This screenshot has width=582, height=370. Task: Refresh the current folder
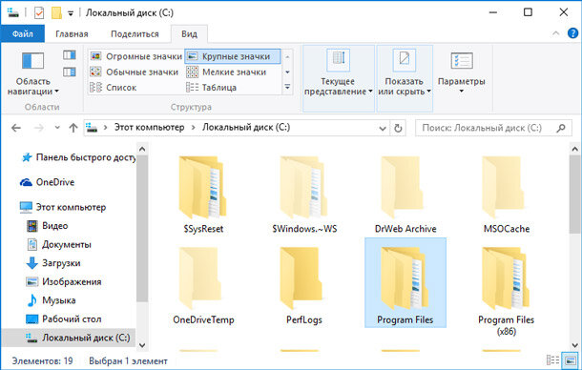pos(398,129)
